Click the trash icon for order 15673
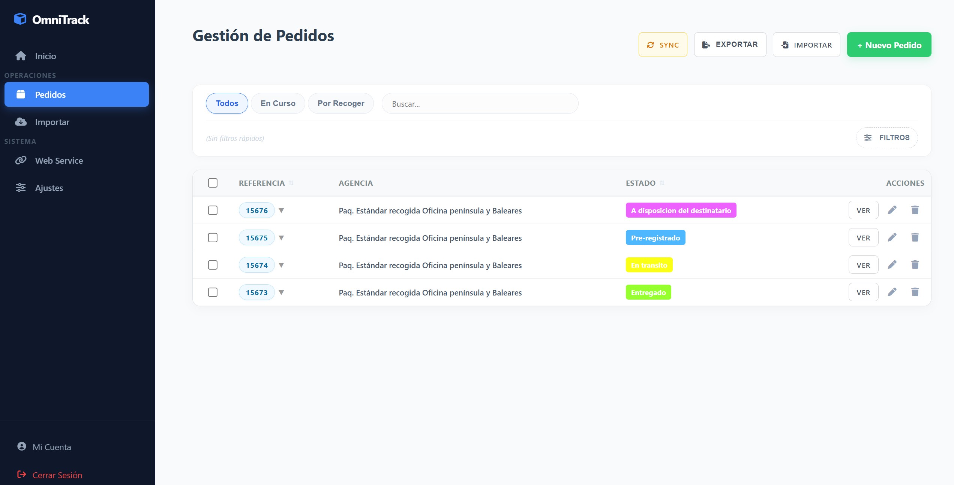This screenshot has width=954, height=485. click(915, 292)
